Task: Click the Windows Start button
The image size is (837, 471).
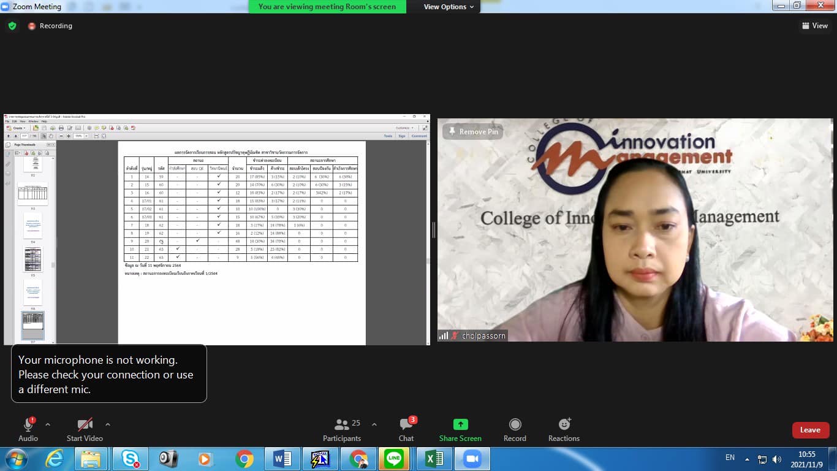Action: click(x=15, y=459)
